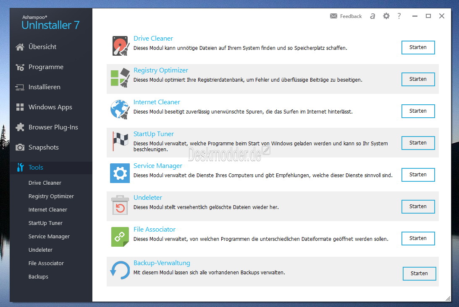Open help with the question mark icon
This screenshot has height=307, width=459.
pos(399,16)
